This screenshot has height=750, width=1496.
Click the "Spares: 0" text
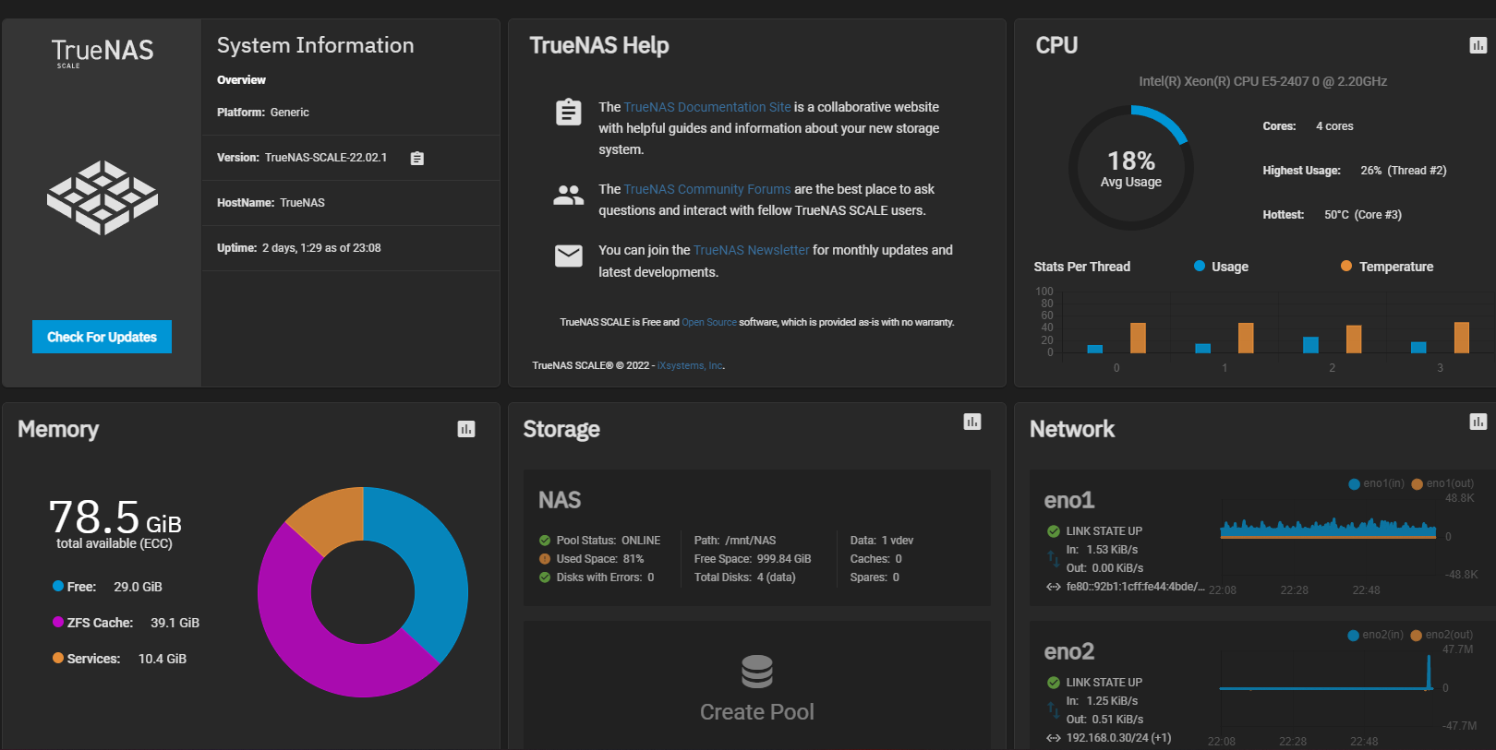(875, 577)
